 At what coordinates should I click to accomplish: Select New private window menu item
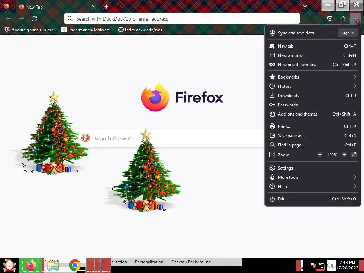click(313, 65)
